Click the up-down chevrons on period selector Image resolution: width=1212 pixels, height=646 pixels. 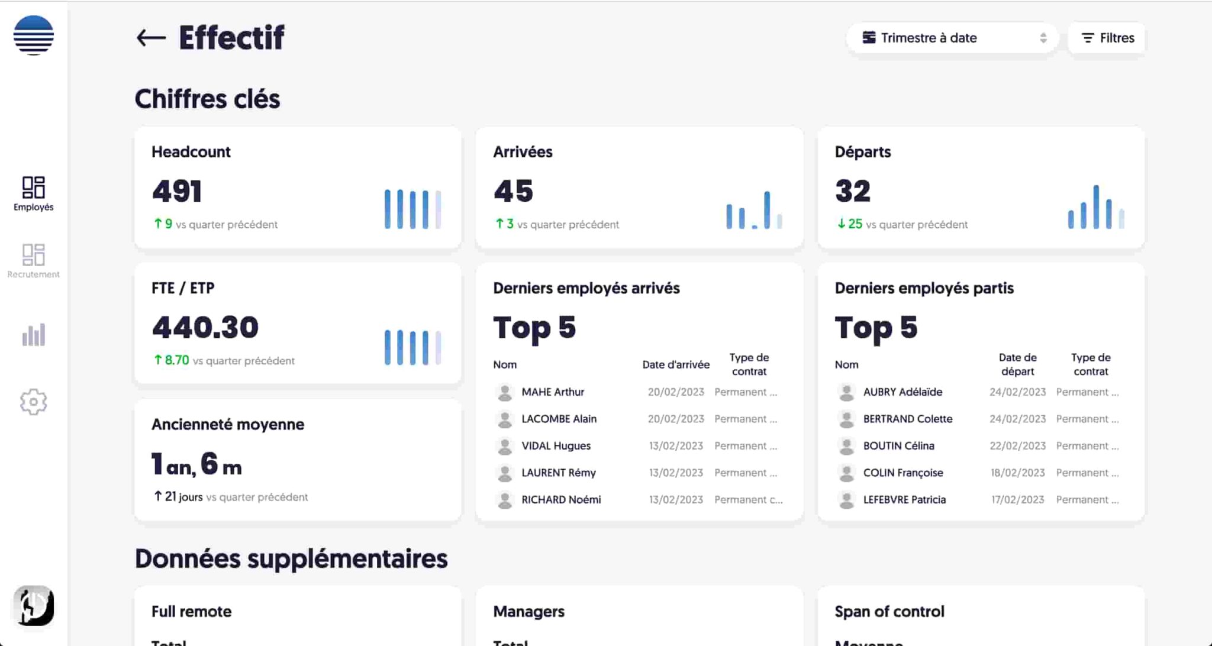(1043, 38)
